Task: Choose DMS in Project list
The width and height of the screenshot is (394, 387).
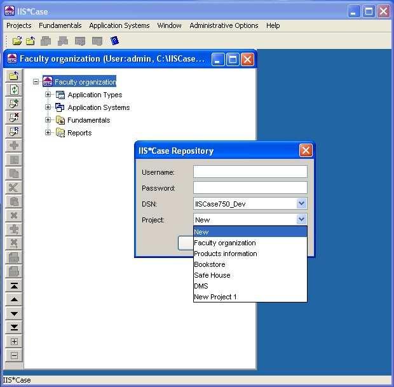Action: 250,286
